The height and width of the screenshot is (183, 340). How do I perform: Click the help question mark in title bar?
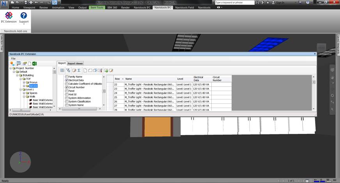308,2
